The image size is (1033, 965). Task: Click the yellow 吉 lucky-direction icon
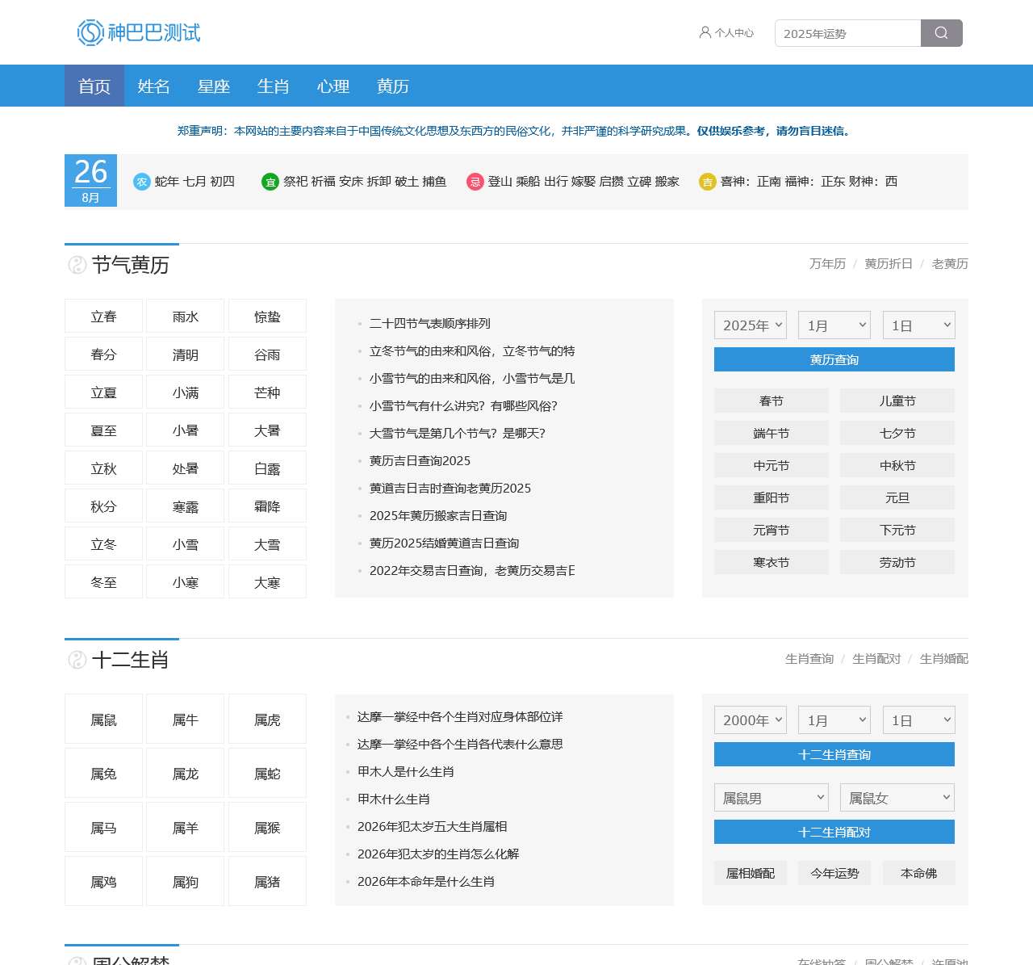pyautogui.click(x=708, y=182)
